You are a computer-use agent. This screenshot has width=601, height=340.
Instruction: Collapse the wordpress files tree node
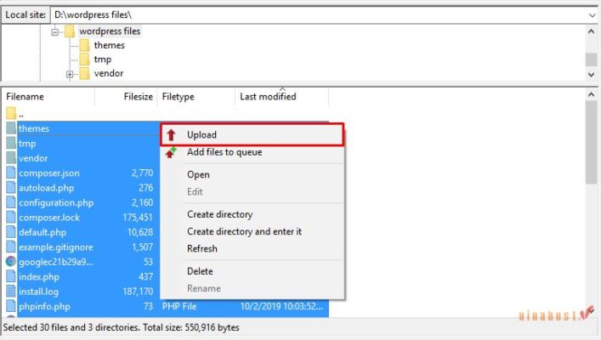pos(54,31)
